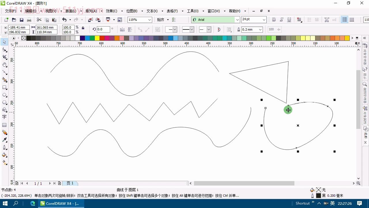Image resolution: width=369 pixels, height=208 pixels.
Task: Open a file with folder icon
Action: tap(14, 20)
